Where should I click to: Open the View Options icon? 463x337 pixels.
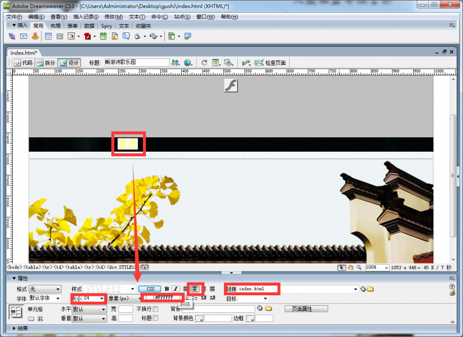click(x=216, y=63)
